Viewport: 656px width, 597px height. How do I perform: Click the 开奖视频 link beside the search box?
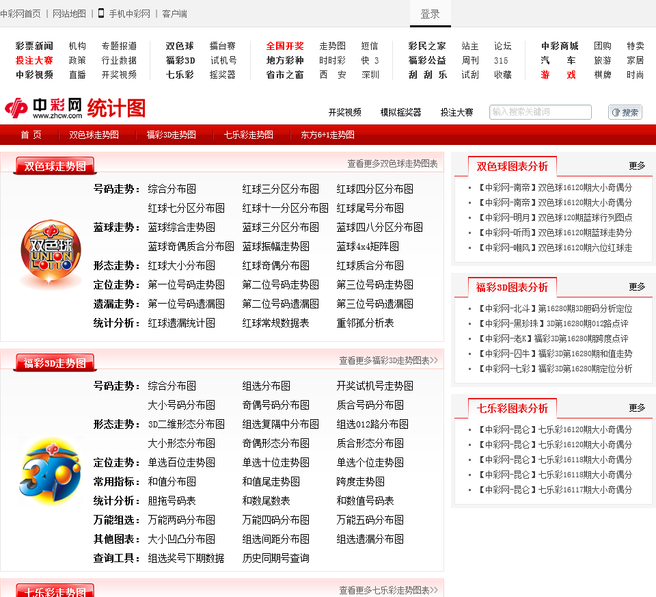(344, 112)
